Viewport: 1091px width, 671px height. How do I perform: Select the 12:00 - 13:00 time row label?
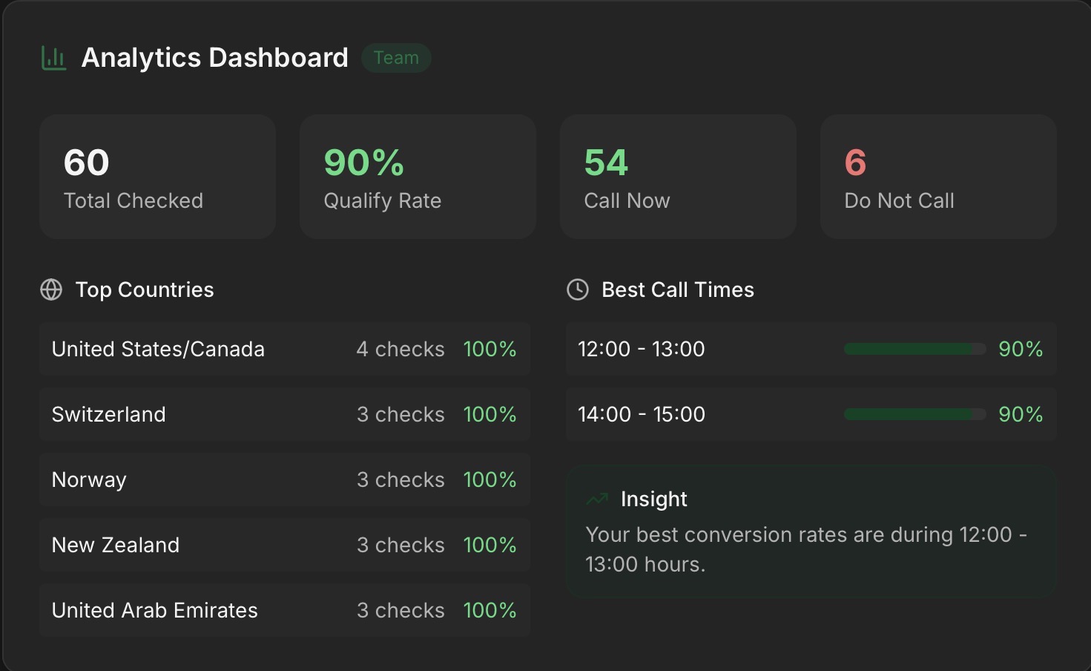pyautogui.click(x=642, y=349)
